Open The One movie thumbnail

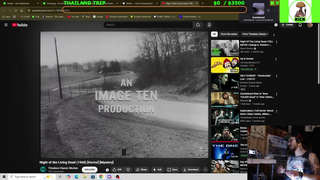[x=225, y=151]
